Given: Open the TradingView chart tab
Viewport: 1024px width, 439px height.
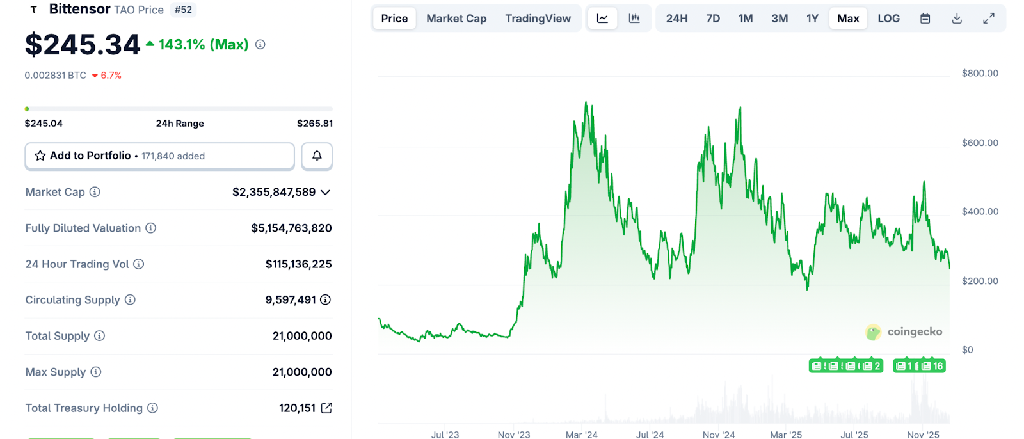Looking at the screenshot, I should (x=538, y=19).
